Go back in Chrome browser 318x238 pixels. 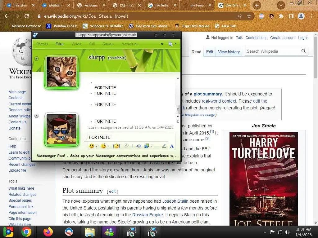coord(7,16)
